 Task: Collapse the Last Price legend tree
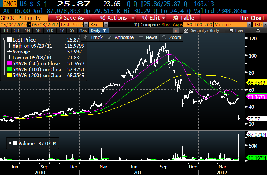4,39
